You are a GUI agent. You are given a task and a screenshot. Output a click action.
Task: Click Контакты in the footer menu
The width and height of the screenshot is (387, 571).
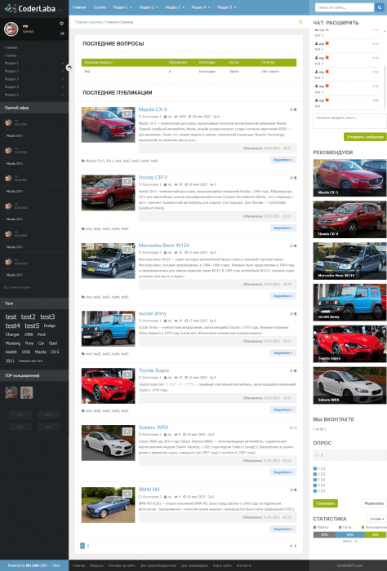tap(244, 565)
